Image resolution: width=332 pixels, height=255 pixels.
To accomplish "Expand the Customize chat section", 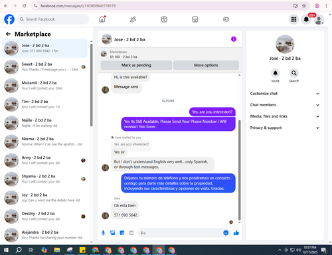I will pyautogui.click(x=285, y=94).
